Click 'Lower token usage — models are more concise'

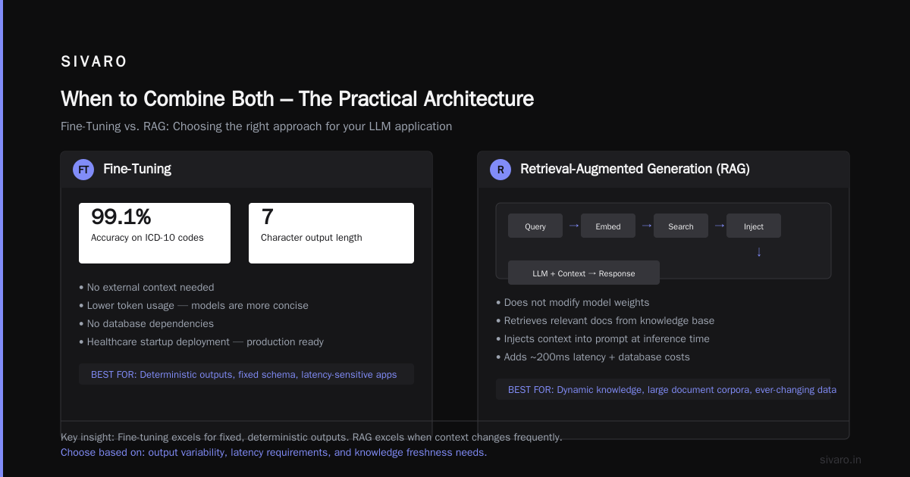click(x=193, y=306)
